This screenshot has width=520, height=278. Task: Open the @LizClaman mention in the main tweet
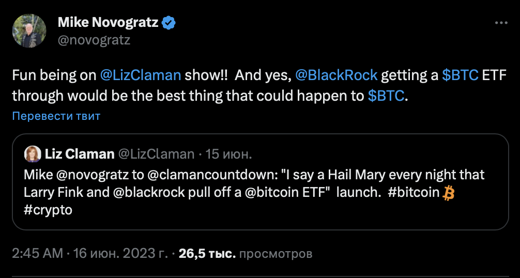click(140, 75)
